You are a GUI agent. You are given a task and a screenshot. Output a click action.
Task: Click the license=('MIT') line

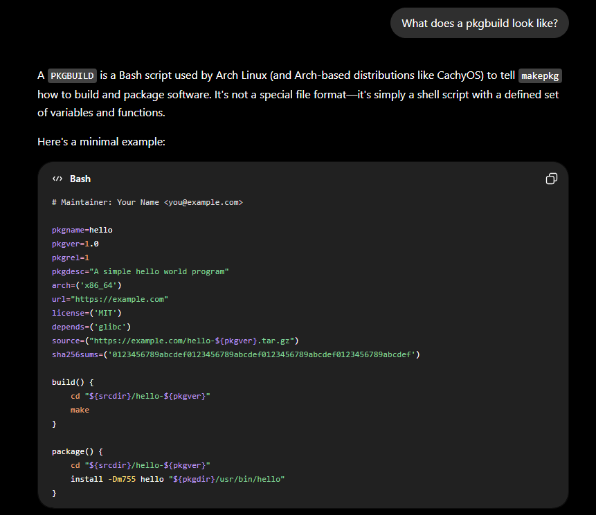(x=87, y=313)
